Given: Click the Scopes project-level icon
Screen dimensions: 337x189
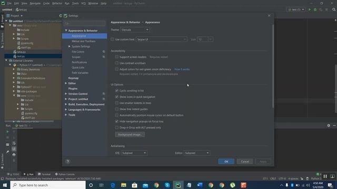Looking at the screenshot, I should (104, 57).
